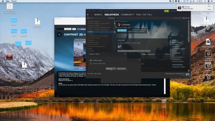Click the Contrast game logo icon
215x121 pixels.
pyautogui.click(x=119, y=25)
